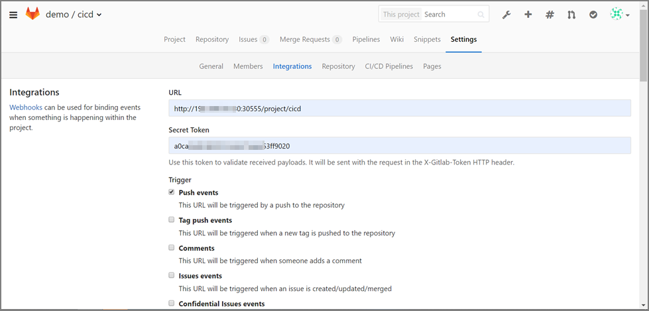This screenshot has height=311, width=649.
Task: Follow the Webhooks link
Action: tap(26, 107)
